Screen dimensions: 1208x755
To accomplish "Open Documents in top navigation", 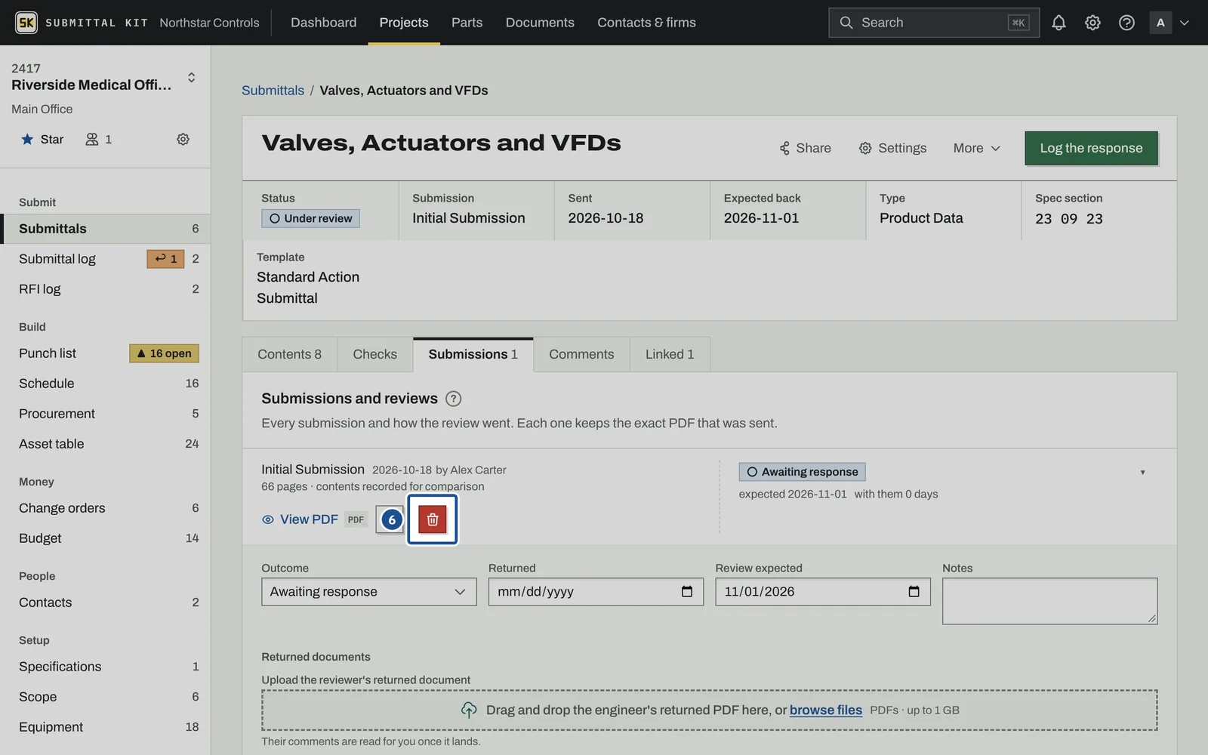I will (x=540, y=23).
